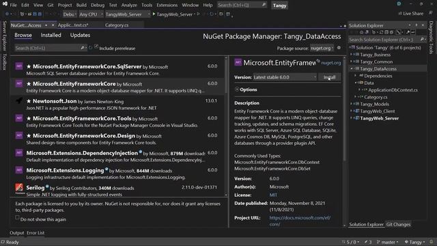Click the Install button
437x246 pixels.
pyautogui.click(x=329, y=77)
